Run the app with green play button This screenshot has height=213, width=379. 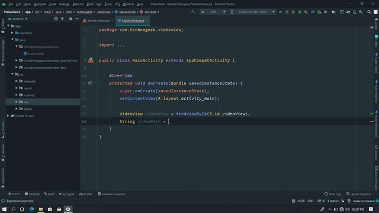pos(280,12)
